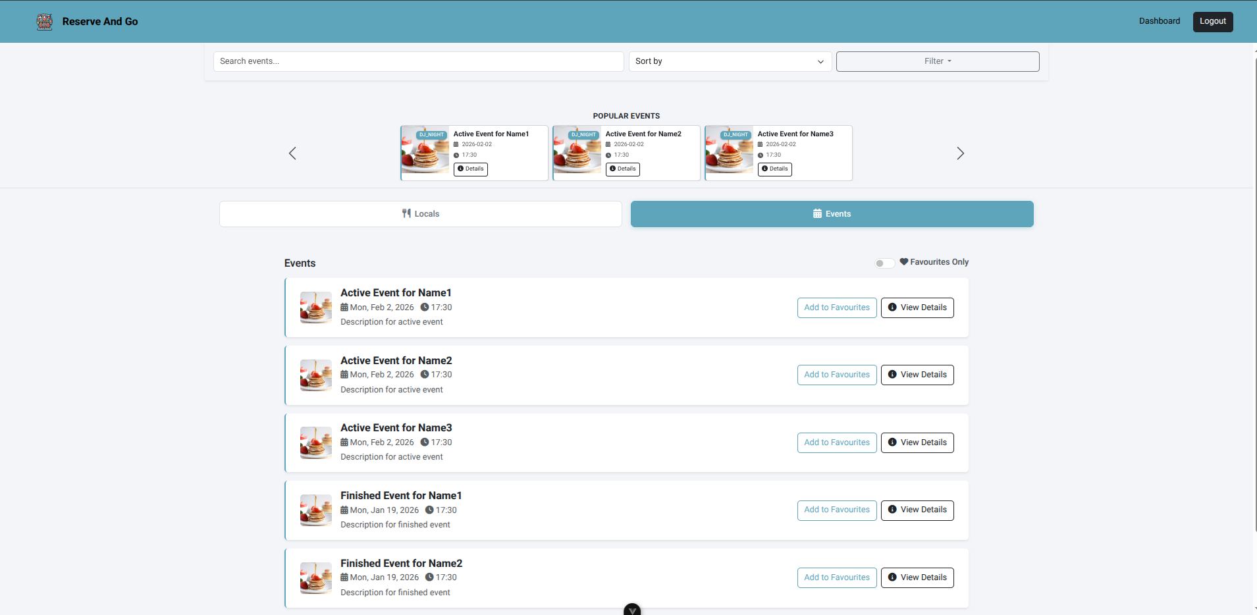Enable the Favourites Only switch
1257x615 pixels.
[884, 263]
